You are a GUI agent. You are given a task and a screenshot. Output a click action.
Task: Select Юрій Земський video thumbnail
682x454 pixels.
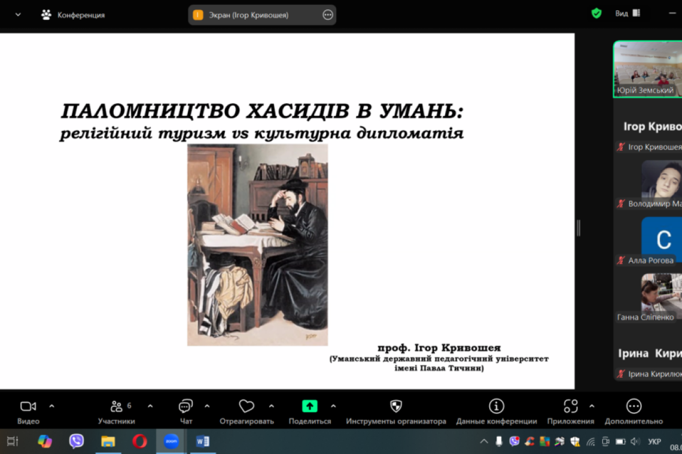(648, 69)
